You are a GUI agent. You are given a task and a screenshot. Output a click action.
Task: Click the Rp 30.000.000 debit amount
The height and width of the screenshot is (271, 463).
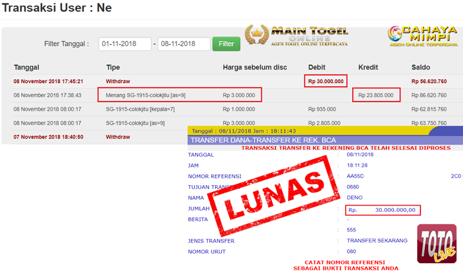pyautogui.click(x=326, y=81)
